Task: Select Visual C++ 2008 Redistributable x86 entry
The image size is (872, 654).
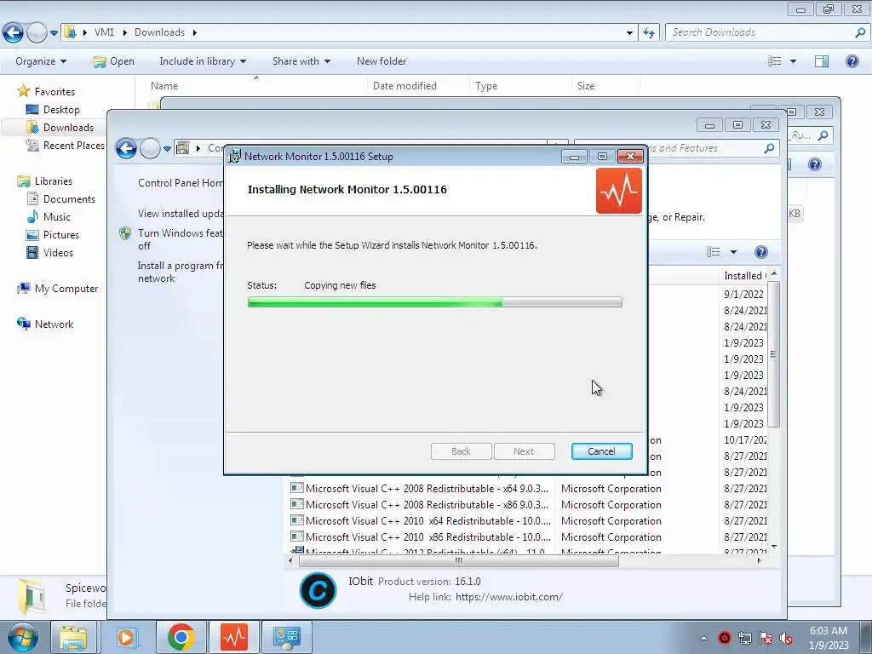Action: [427, 505]
